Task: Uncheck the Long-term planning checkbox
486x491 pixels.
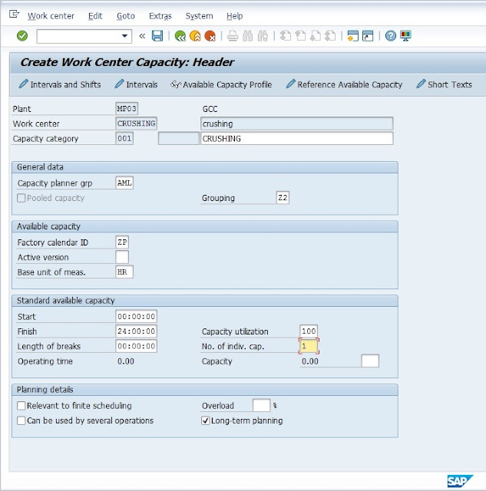Action: [205, 420]
